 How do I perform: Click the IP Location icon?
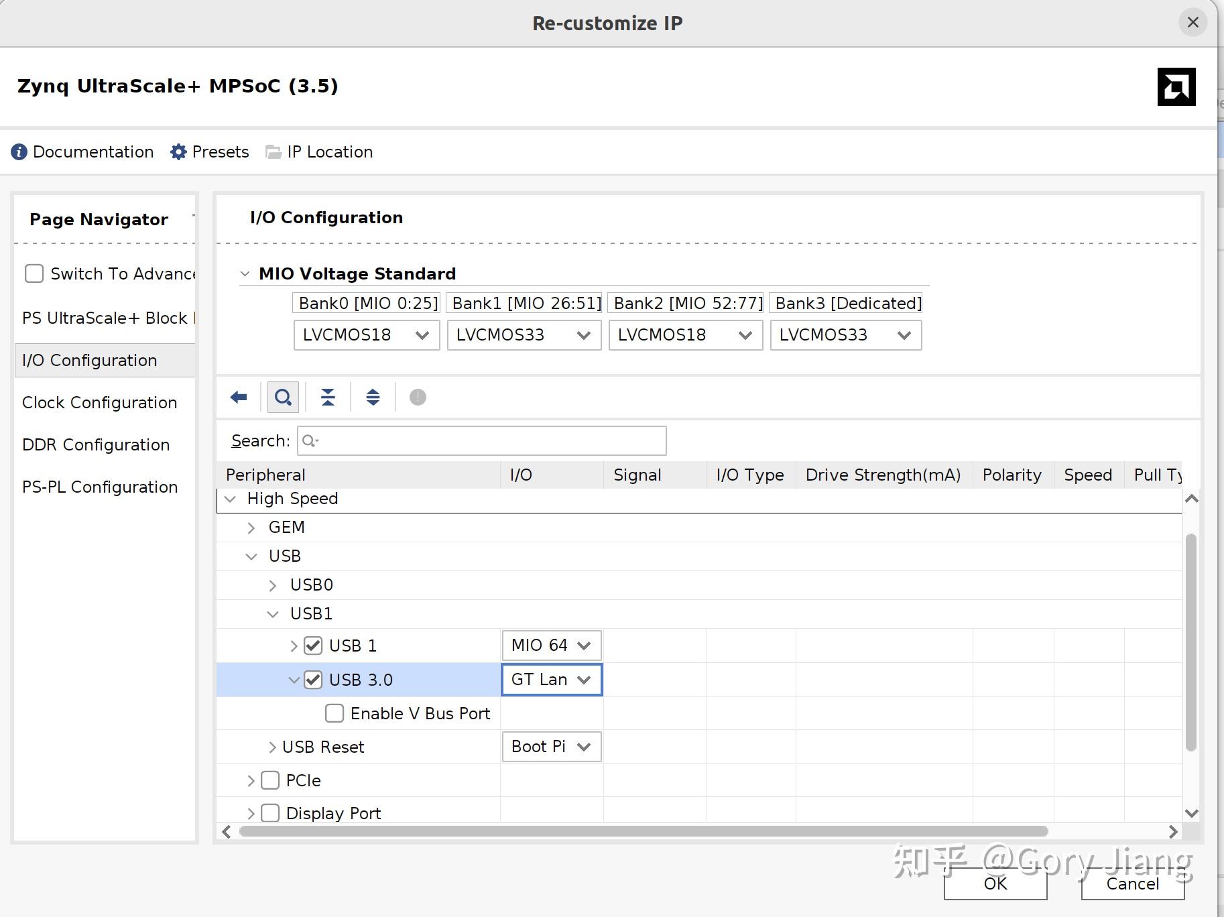[x=273, y=151]
